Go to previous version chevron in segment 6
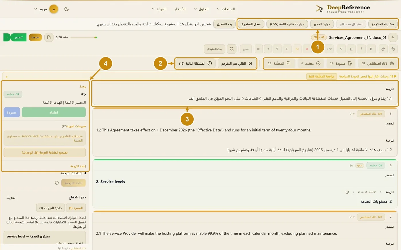This screenshot has width=401, height=250. tap(380, 192)
